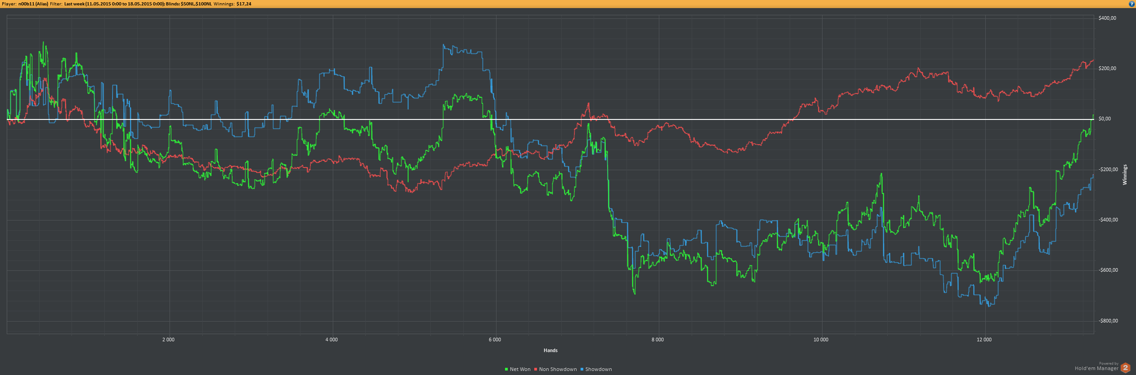Click the vertical "Winnings" y-axis title

(1125, 175)
